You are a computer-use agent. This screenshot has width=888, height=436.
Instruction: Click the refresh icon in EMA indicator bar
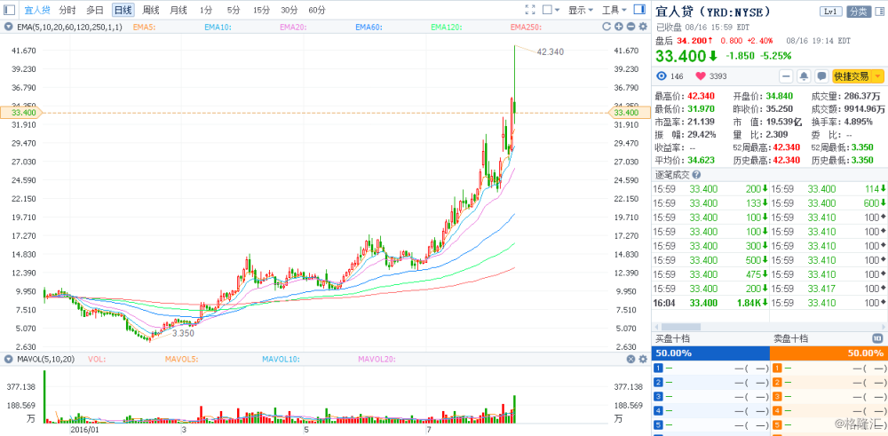point(607,27)
